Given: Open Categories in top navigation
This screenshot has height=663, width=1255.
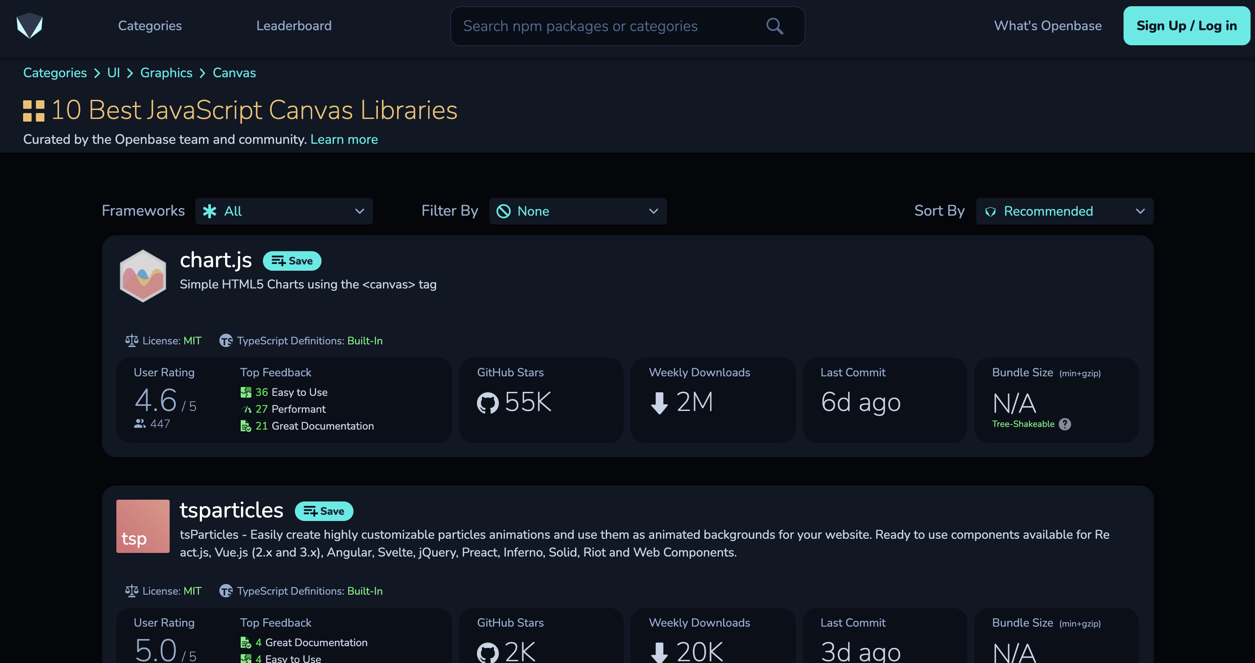Looking at the screenshot, I should tap(150, 26).
